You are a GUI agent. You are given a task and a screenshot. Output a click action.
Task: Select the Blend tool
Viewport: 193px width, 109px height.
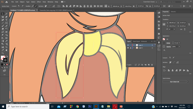pos(3,44)
